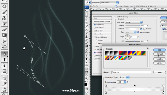Open the Gradient Type Solid dropdown
This screenshot has width=167, height=95.
124,78
